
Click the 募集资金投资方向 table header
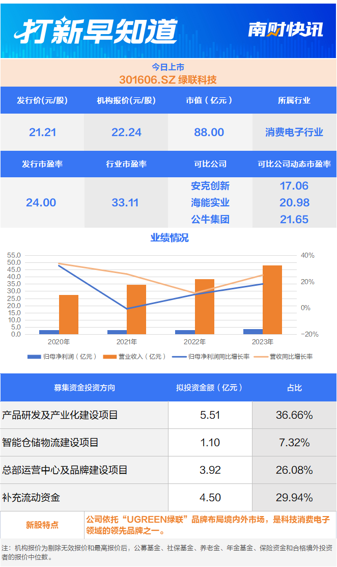pos(85,388)
